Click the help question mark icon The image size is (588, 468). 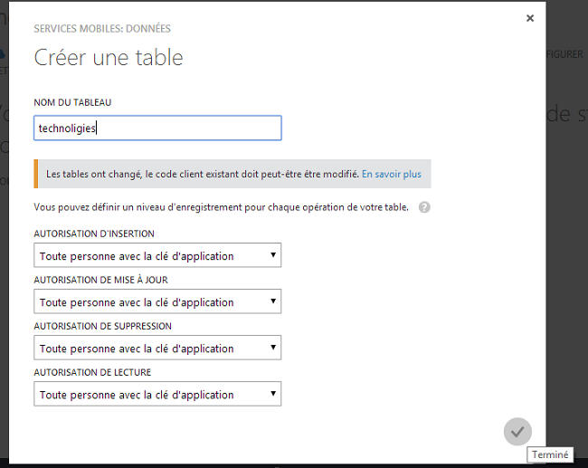[424, 207]
